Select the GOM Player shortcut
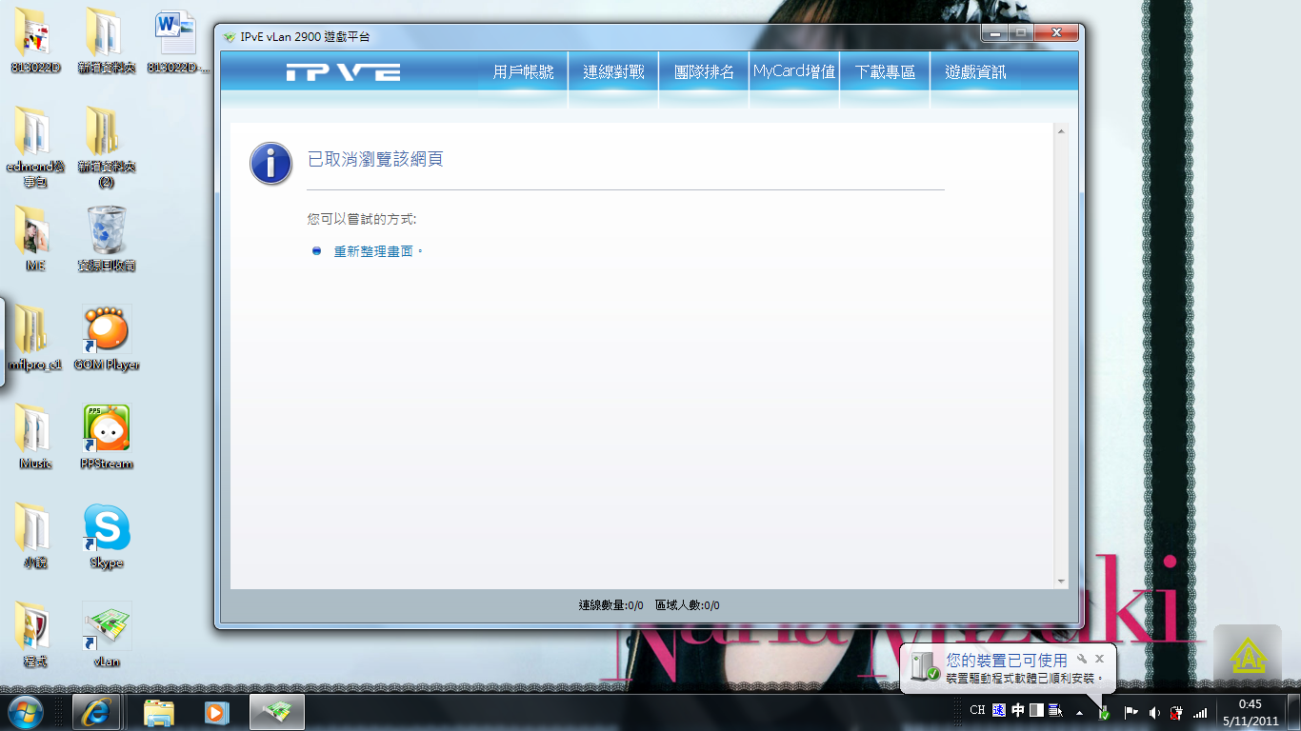The width and height of the screenshot is (1301, 731). (x=106, y=338)
